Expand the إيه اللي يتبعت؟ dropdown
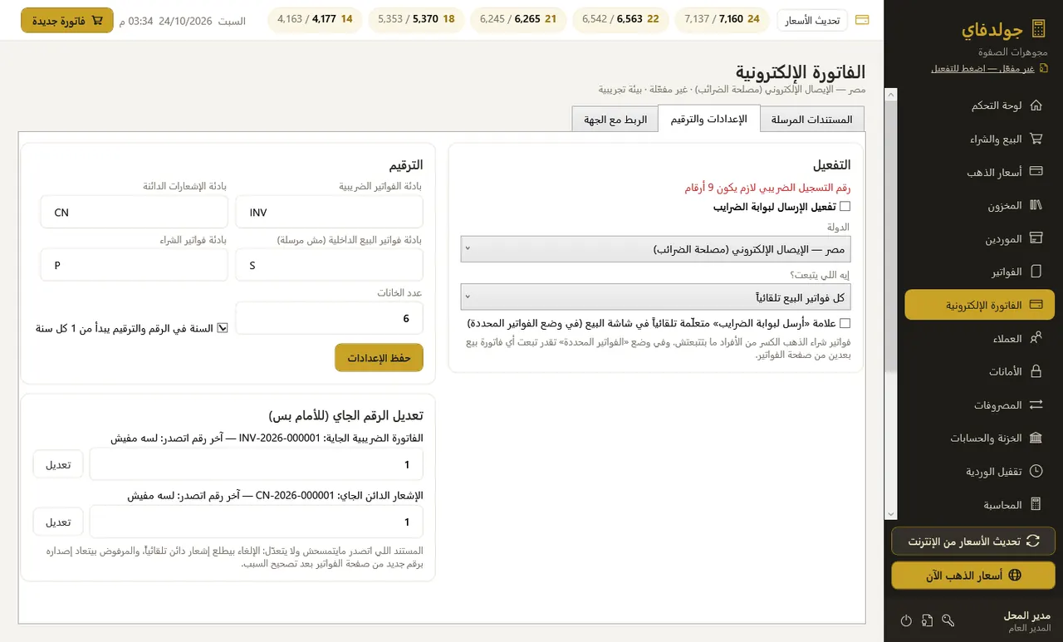1063x642 pixels. (656, 296)
